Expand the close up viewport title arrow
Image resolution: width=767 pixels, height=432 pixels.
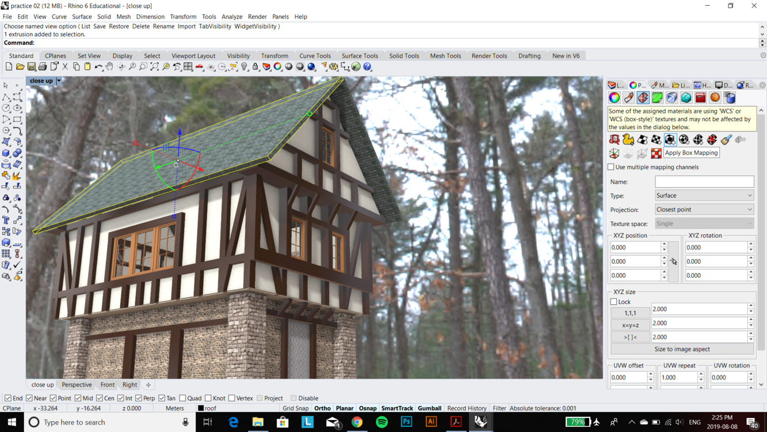(x=59, y=81)
